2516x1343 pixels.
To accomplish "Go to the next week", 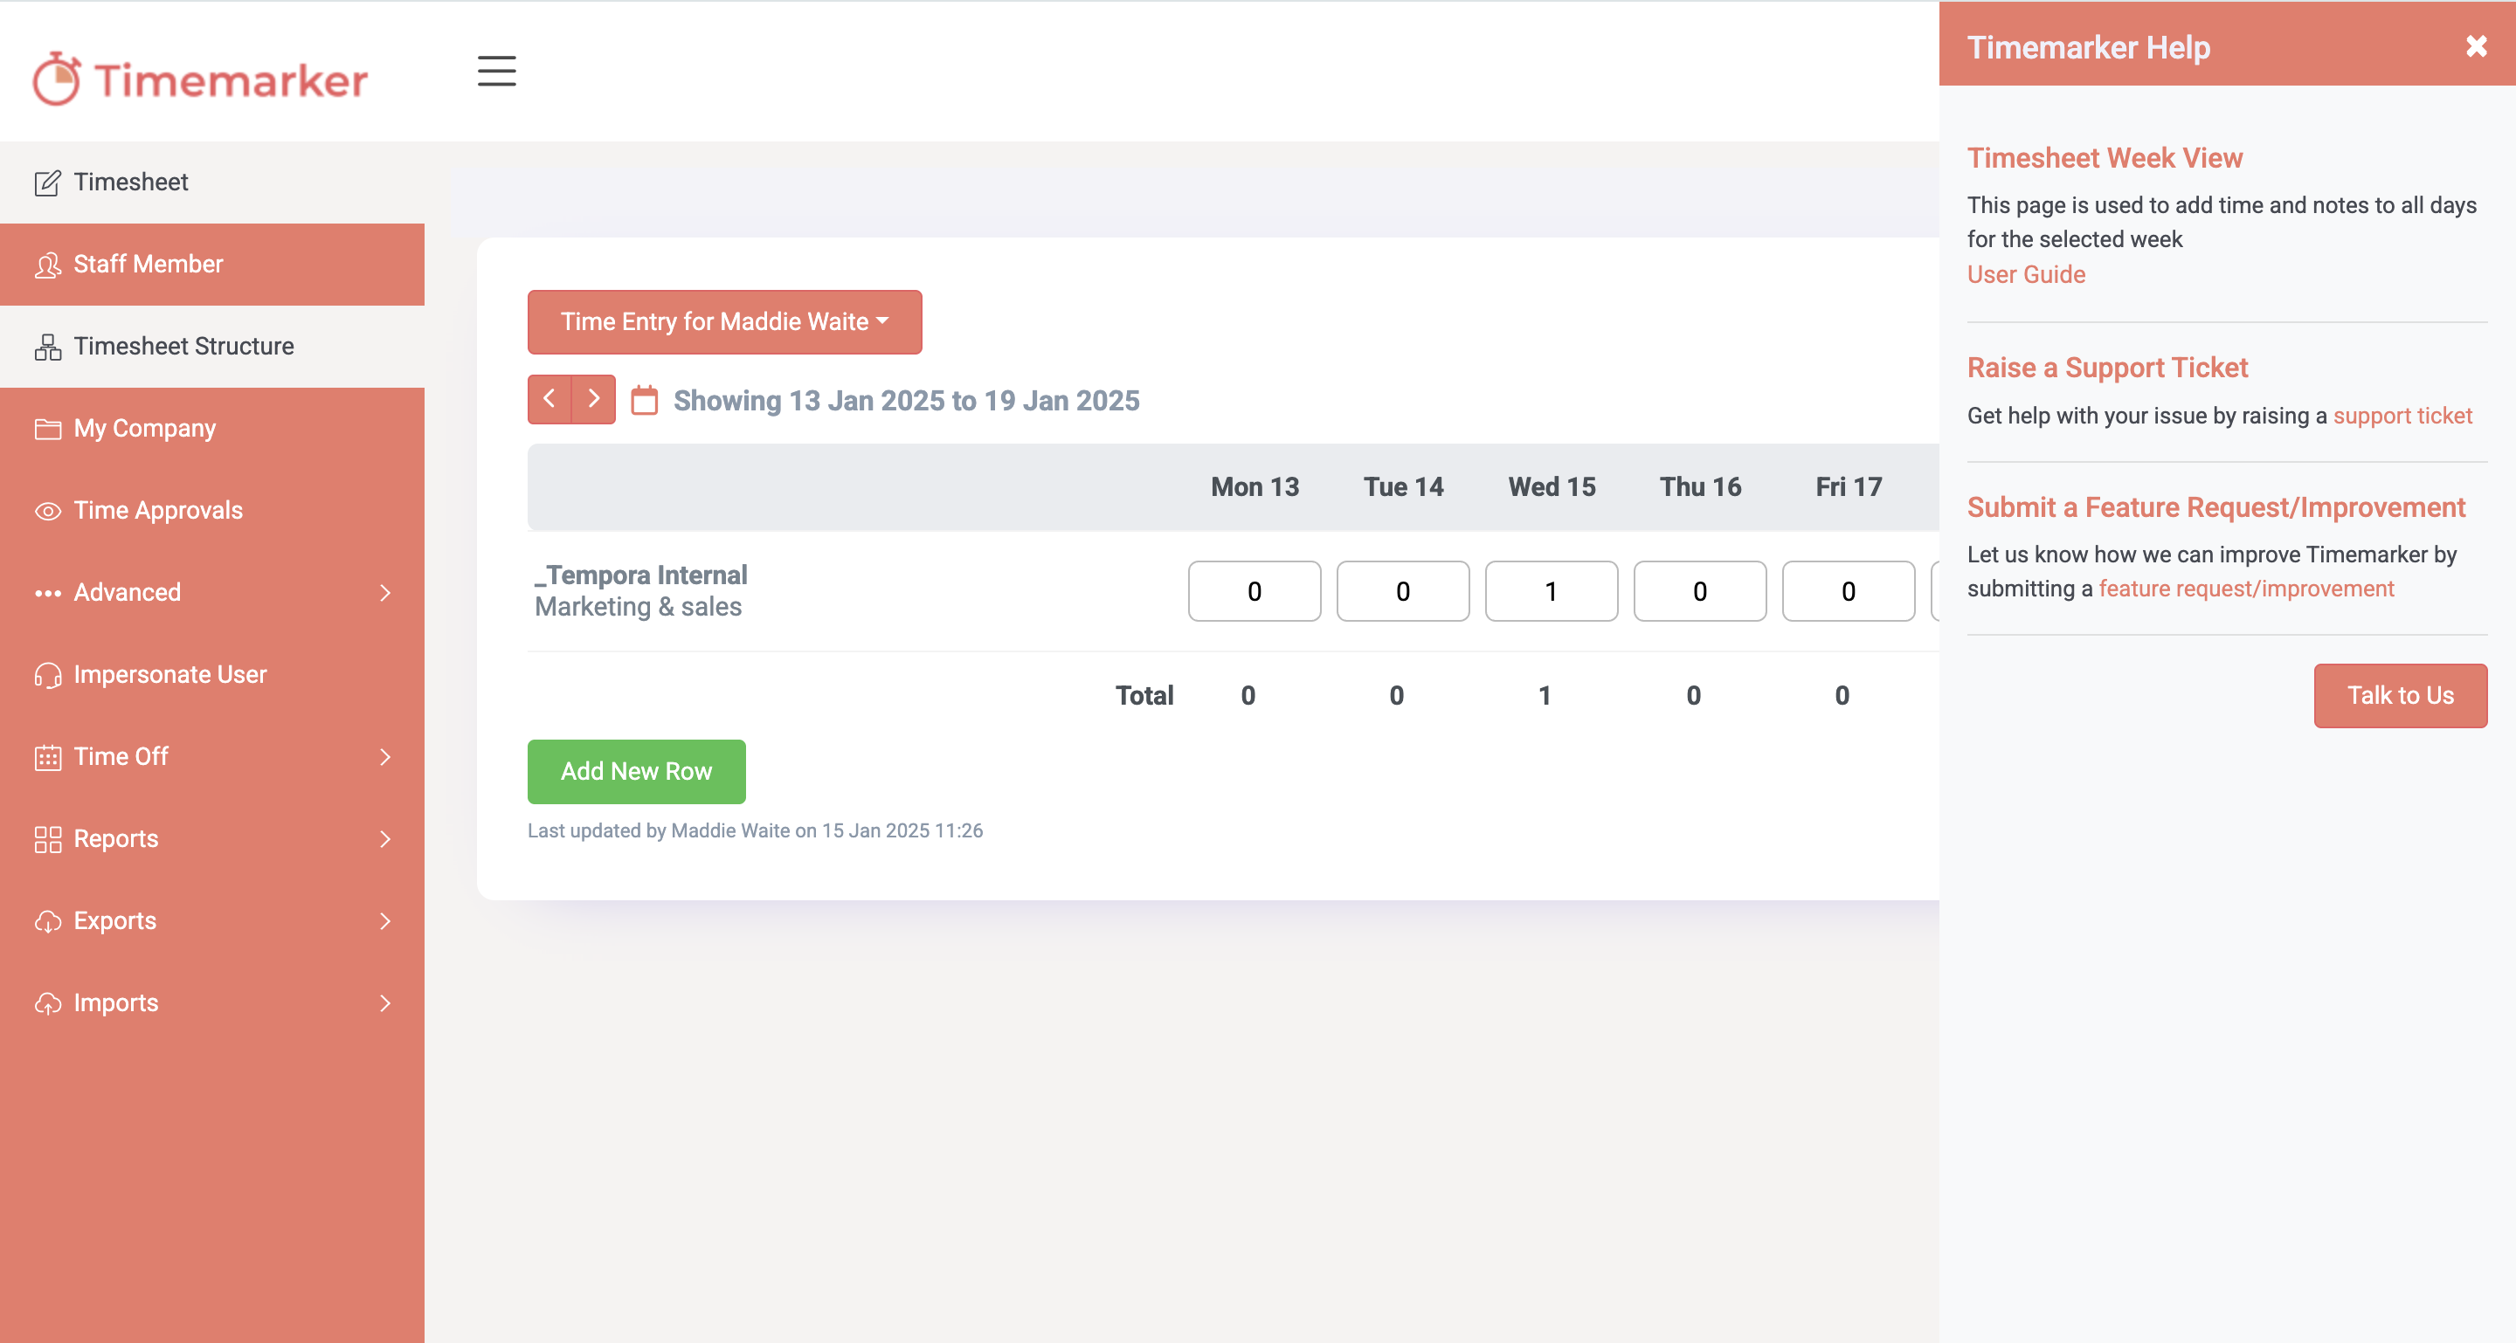I will (x=594, y=399).
